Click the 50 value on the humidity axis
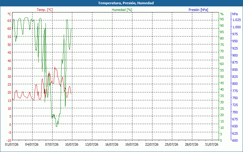The image size is (243, 152). coord(222,77)
